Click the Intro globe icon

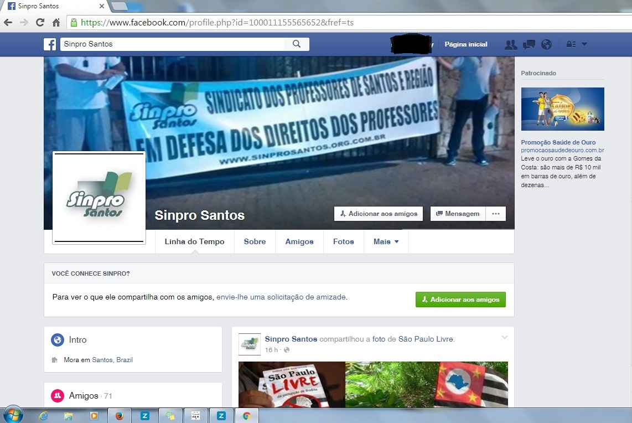point(58,340)
